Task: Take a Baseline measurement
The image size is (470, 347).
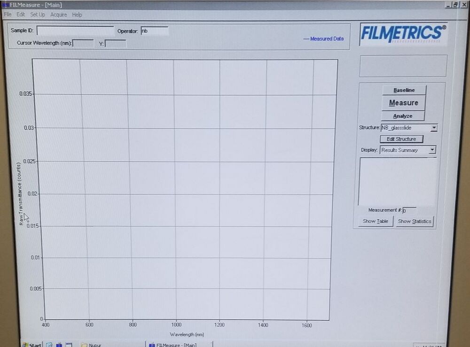Action: point(404,90)
